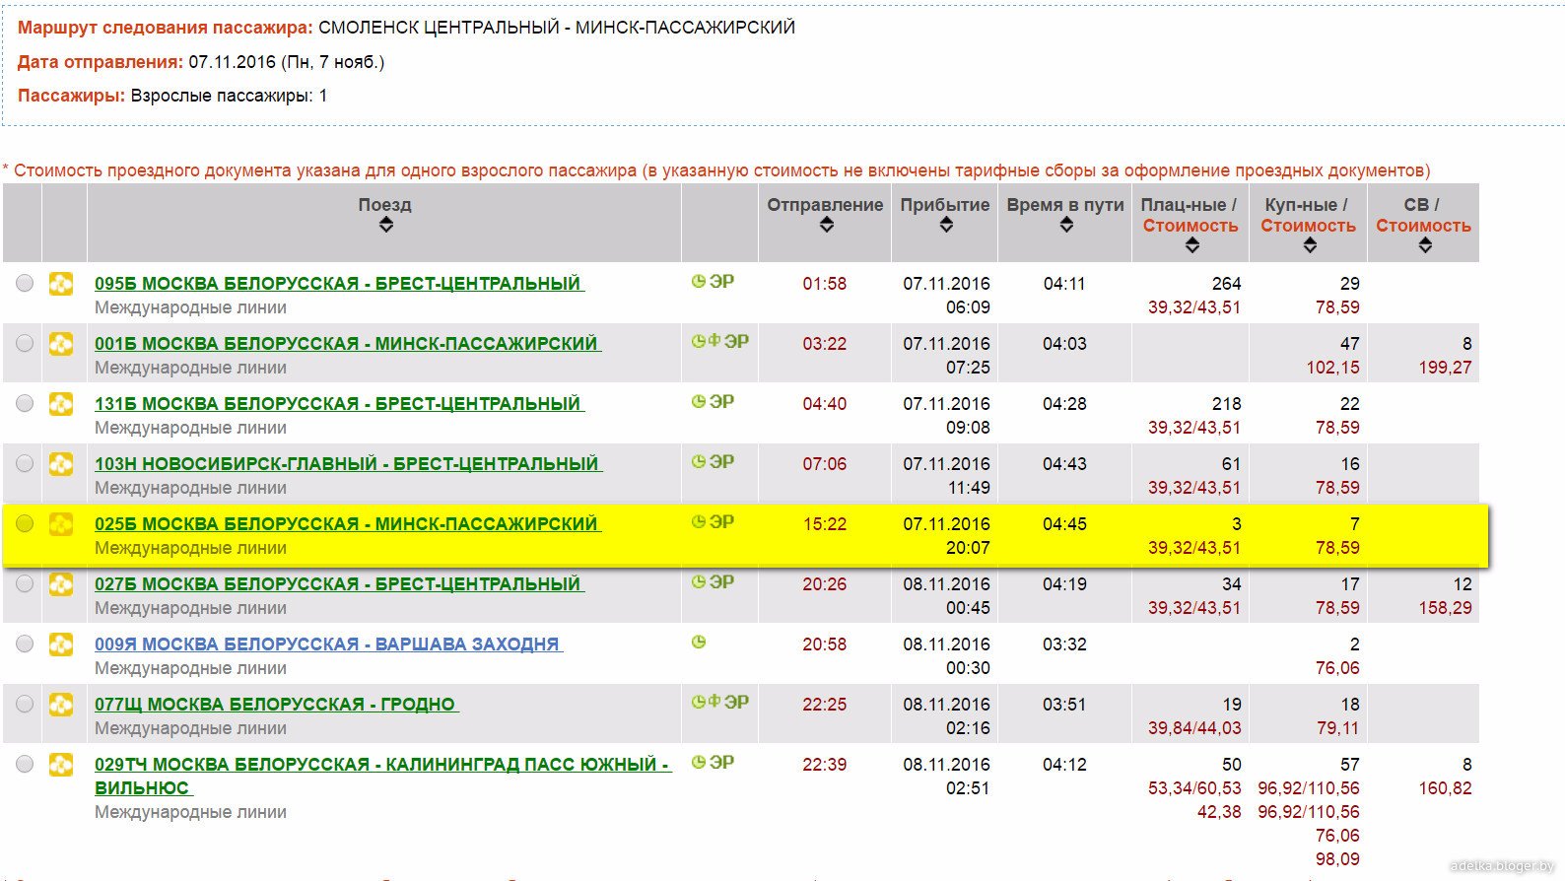Sort by Отправление column arrows

coord(827,225)
